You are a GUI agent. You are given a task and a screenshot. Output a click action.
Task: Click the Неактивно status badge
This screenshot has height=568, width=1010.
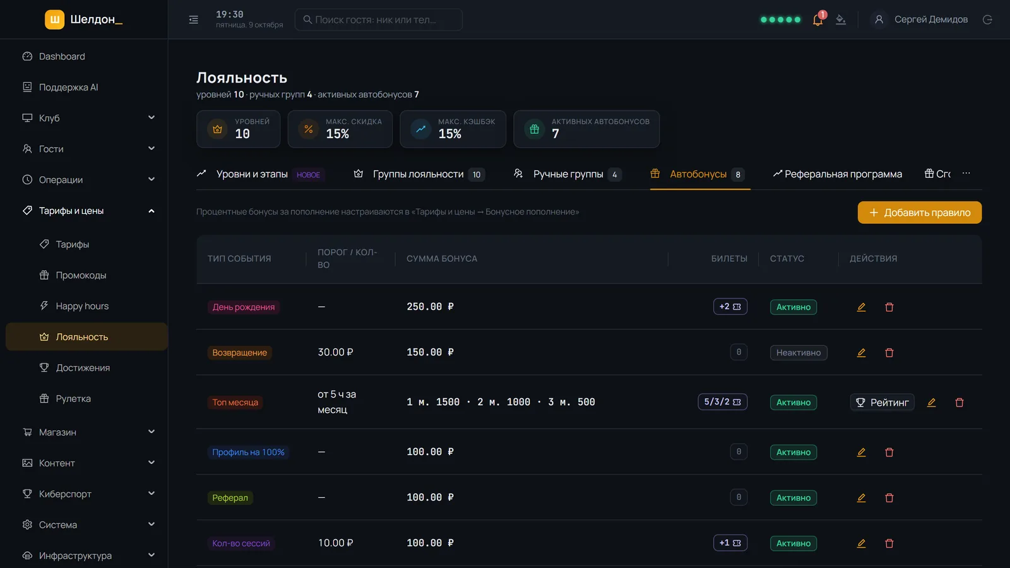pyautogui.click(x=799, y=353)
